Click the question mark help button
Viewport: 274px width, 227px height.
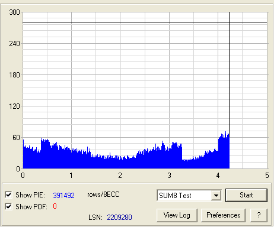(259, 215)
